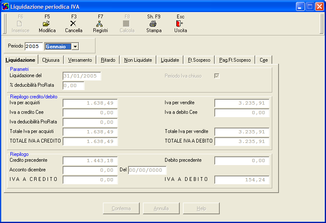The width and height of the screenshot is (326, 223).
Task: Select the Debito precedente field
Action: (242, 160)
